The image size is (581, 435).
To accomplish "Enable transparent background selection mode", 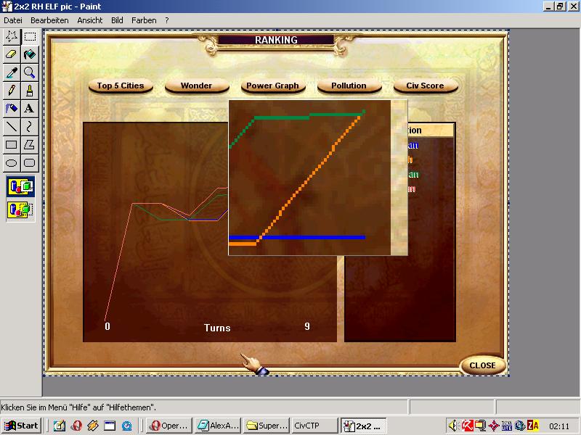I will click(20, 210).
